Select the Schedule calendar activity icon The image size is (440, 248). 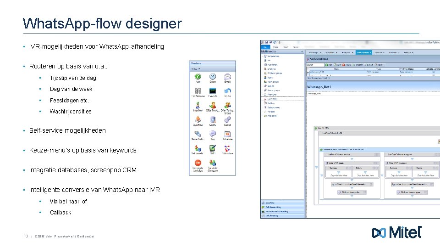click(x=228, y=134)
